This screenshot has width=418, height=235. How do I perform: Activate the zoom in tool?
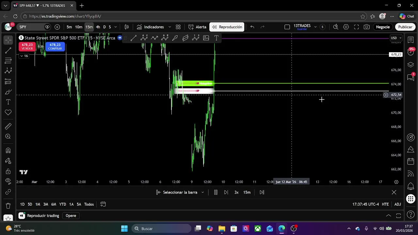pyautogui.click(x=8, y=136)
